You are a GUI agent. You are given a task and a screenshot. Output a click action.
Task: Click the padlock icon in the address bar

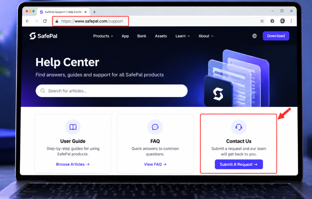(x=57, y=21)
